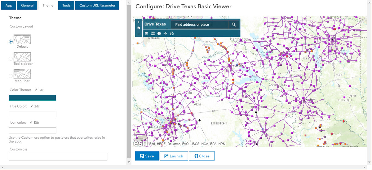Image resolution: width=372 pixels, height=170 pixels.
Task: Open the Custom URL Parameter tab
Action: (97, 5)
